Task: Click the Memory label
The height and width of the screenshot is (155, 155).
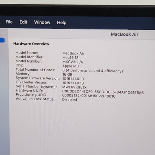Action: click(x=23, y=74)
